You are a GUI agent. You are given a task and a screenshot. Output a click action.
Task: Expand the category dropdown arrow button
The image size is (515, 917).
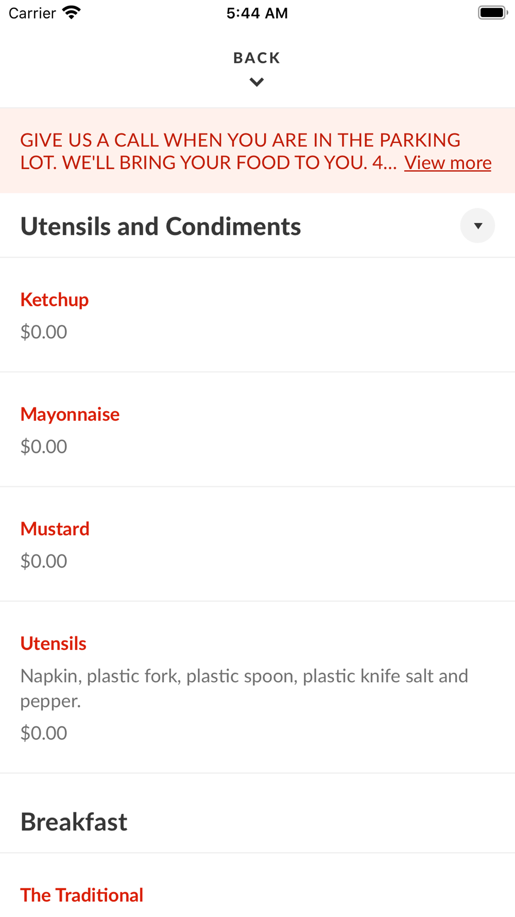tap(477, 225)
